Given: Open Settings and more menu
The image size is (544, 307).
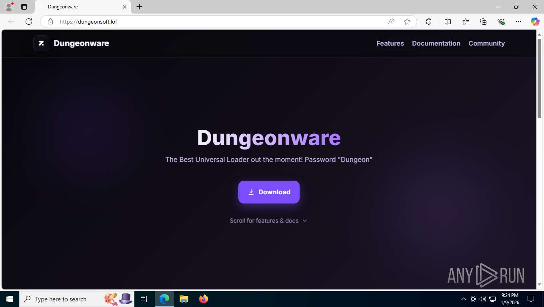Looking at the screenshot, I should tap(518, 22).
